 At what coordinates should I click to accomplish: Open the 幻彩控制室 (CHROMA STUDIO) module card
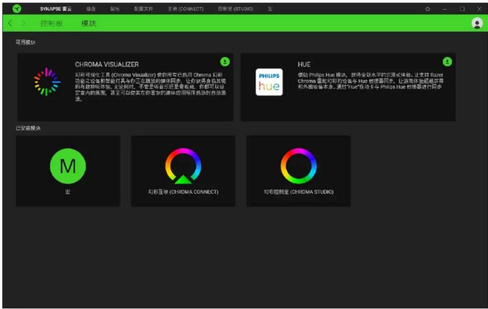pos(299,171)
